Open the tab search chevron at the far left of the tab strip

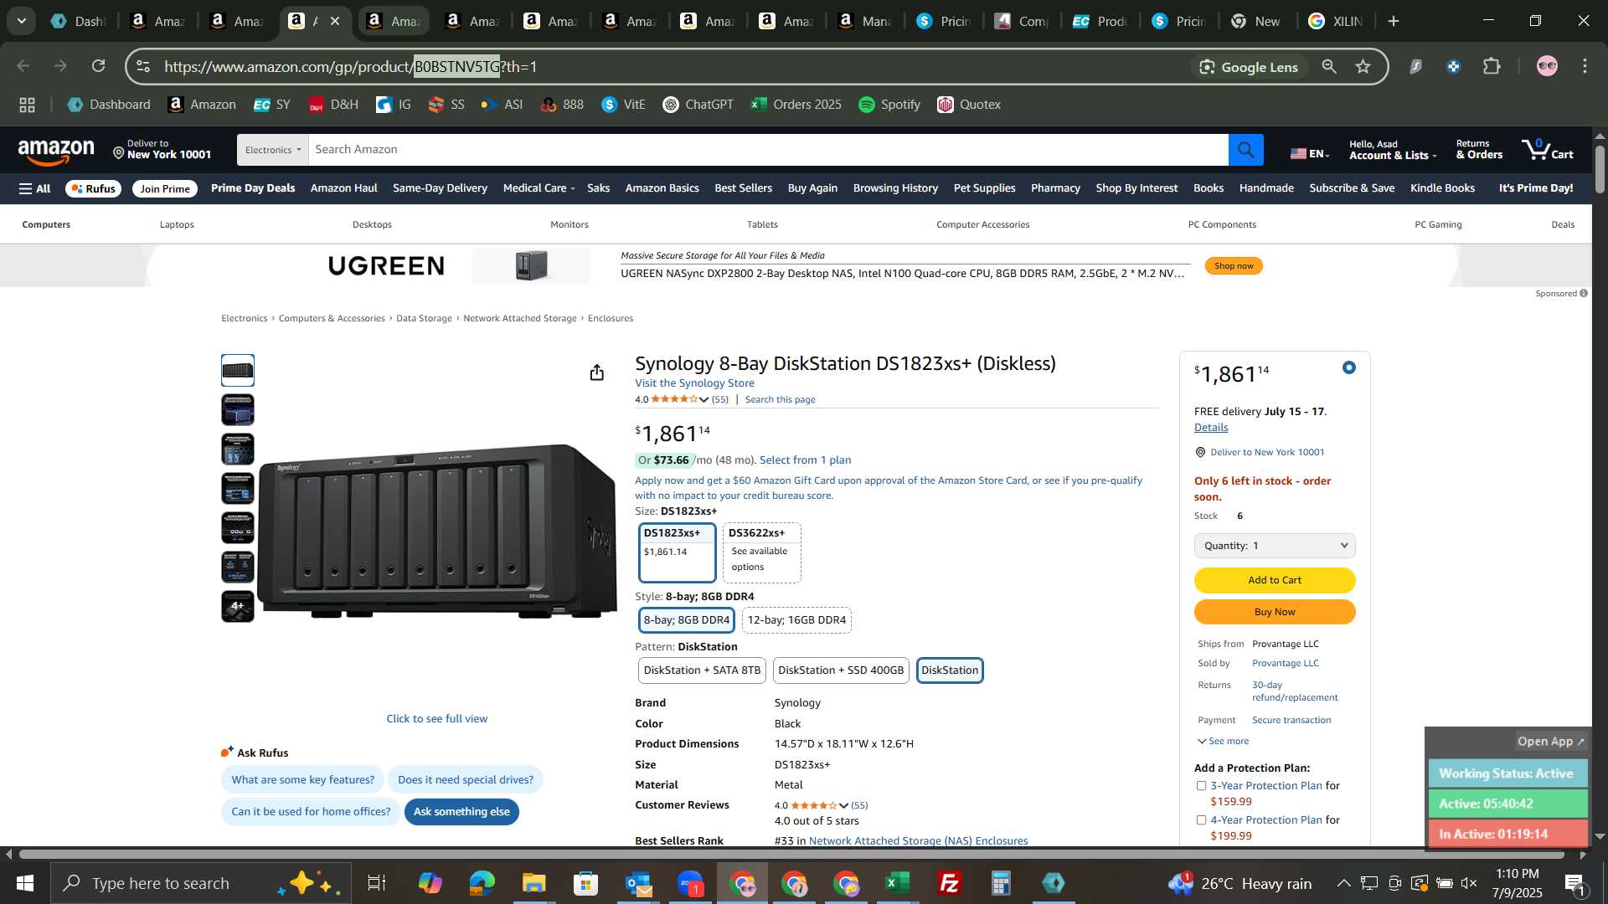22,21
